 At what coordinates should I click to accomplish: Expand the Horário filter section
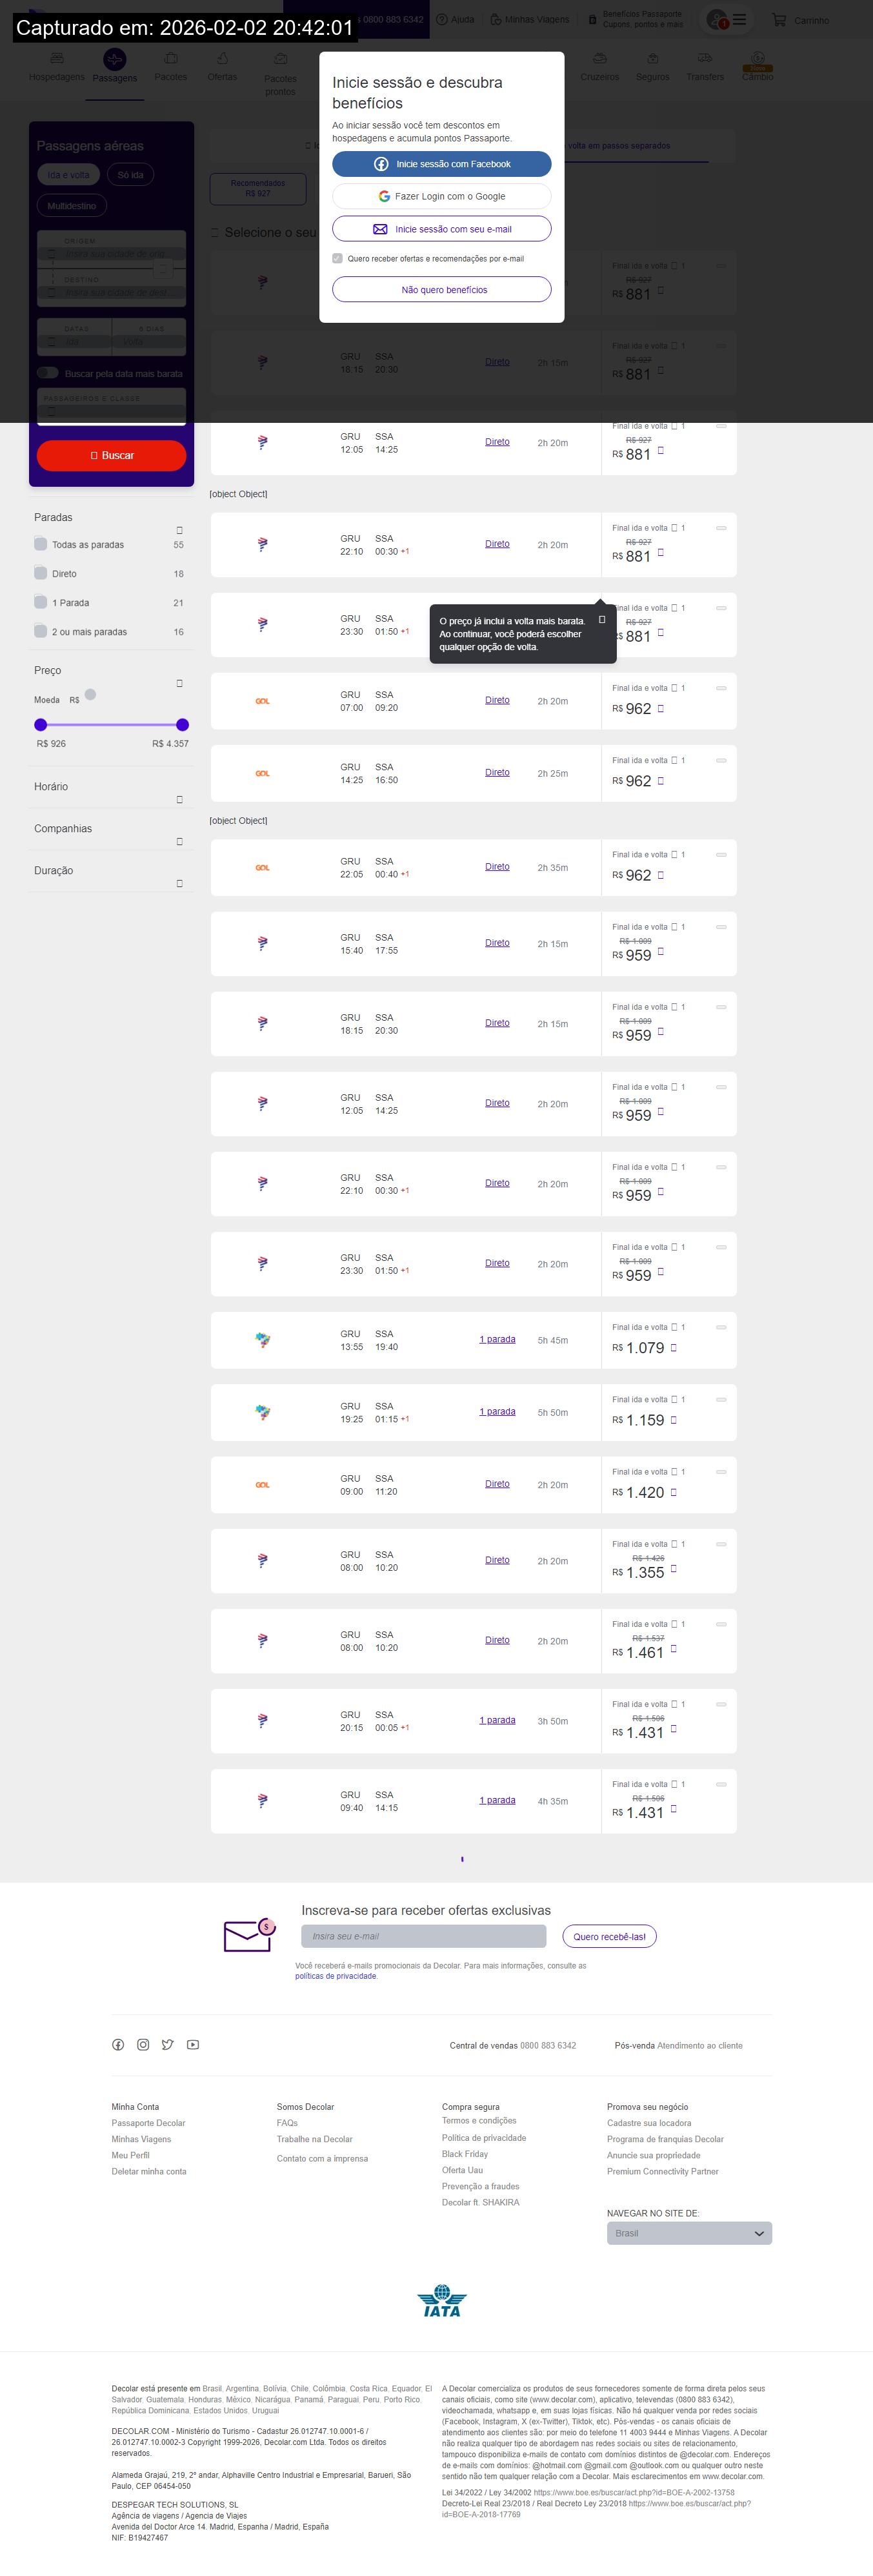180,799
